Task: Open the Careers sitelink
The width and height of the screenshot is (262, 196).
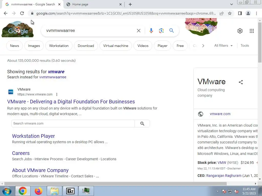Action: (21, 153)
